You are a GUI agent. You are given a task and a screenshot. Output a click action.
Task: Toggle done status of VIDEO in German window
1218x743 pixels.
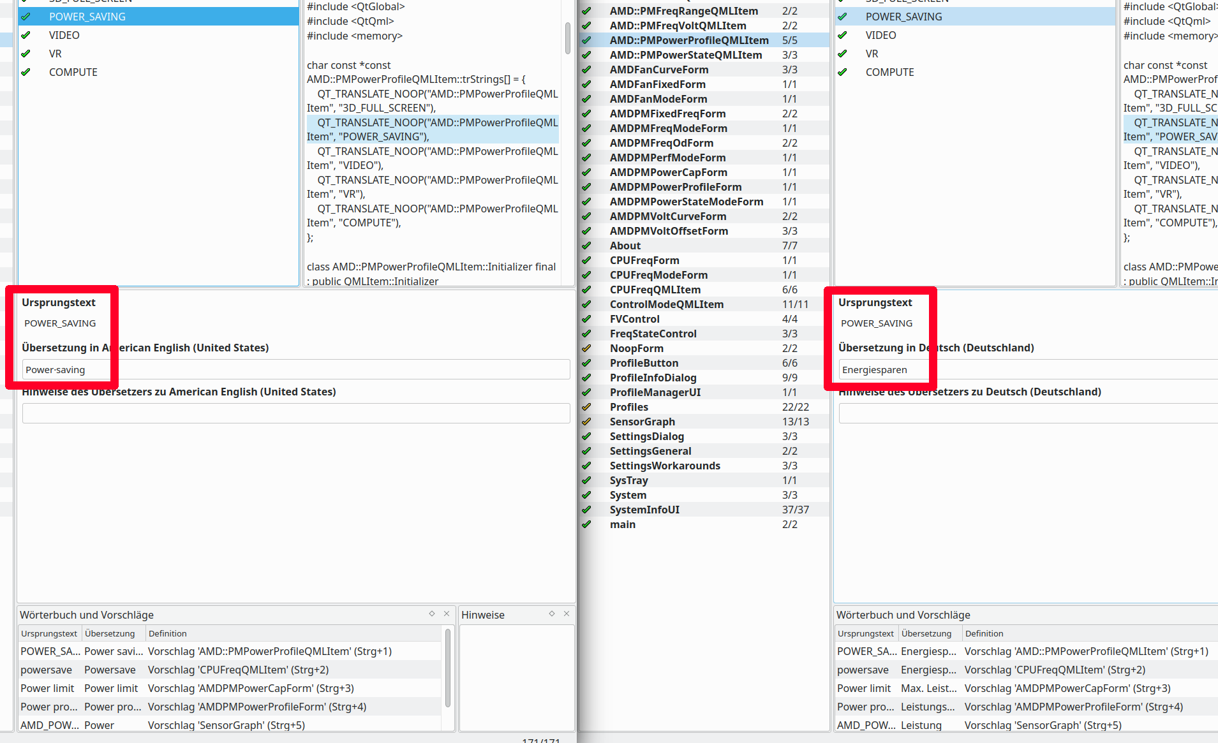(842, 35)
